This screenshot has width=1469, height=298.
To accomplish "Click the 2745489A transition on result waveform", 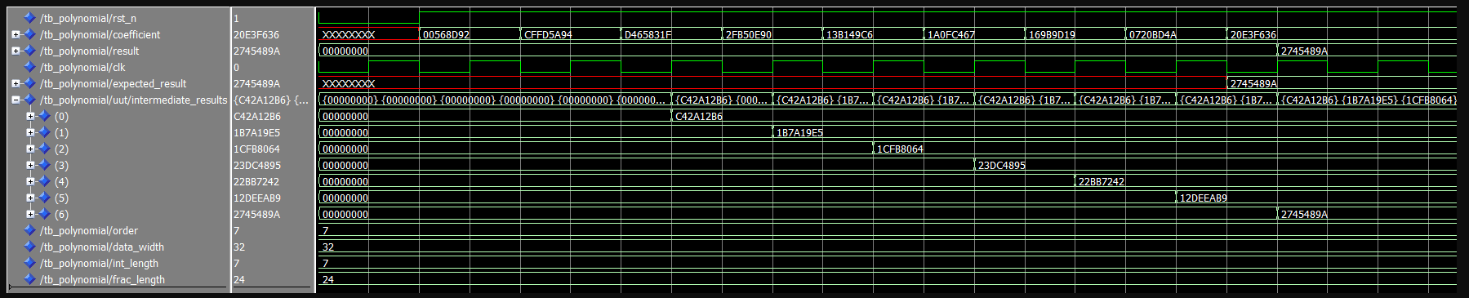I will coord(1303,51).
